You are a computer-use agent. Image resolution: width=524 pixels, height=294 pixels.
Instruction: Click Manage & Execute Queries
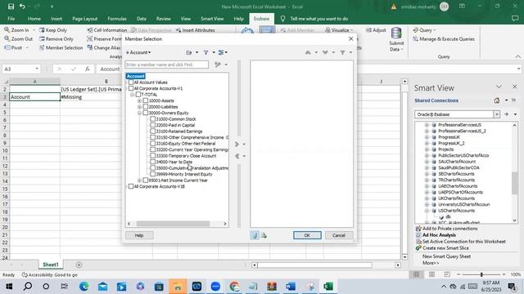tap(444, 39)
